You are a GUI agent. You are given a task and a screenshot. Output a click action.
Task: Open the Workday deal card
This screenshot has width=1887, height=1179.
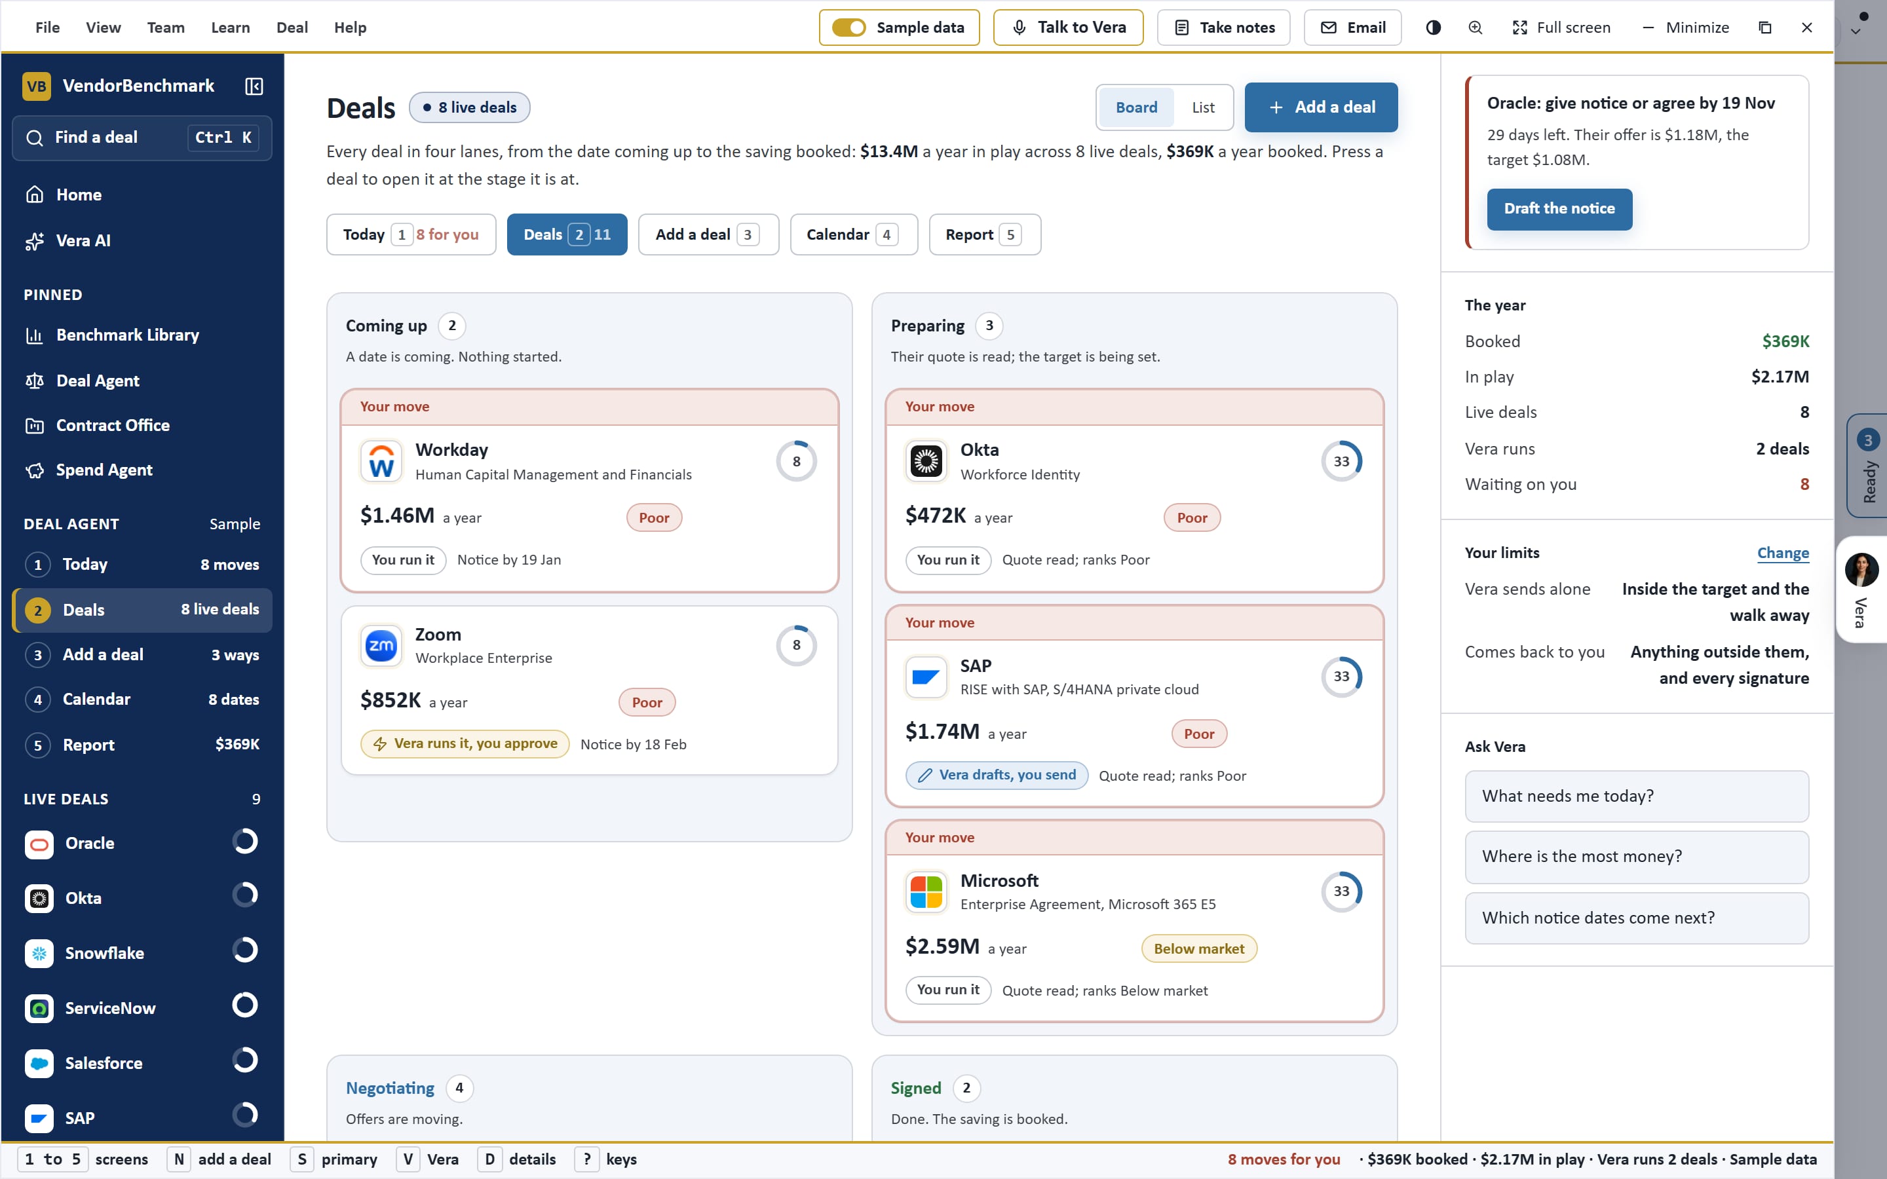point(590,491)
